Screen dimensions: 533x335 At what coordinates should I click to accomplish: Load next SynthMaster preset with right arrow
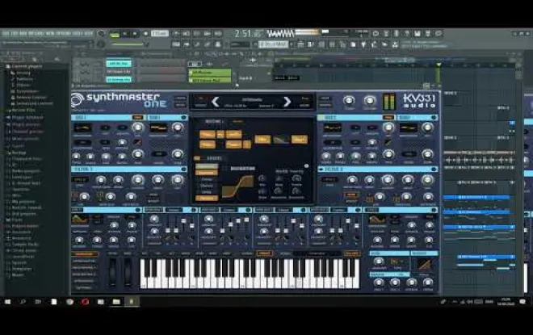[x=287, y=102]
